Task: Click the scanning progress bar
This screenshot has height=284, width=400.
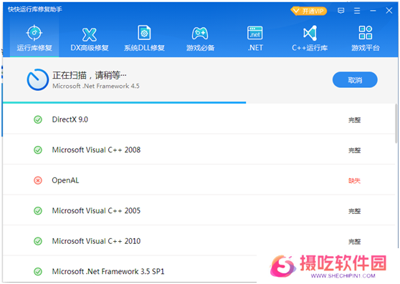Action: [124, 102]
